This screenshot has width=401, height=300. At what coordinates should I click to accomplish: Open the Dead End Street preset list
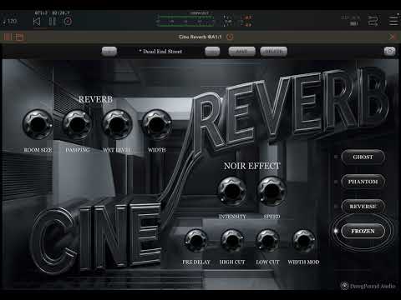click(160, 52)
